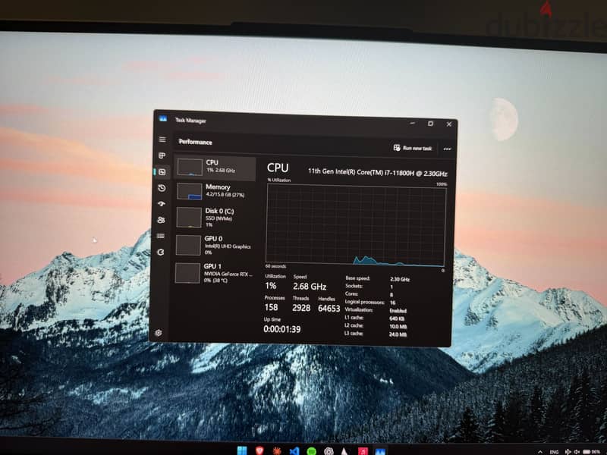607x455 pixels.
Task: Open the white triangle app on taskbar
Action: pyautogui.click(x=344, y=451)
